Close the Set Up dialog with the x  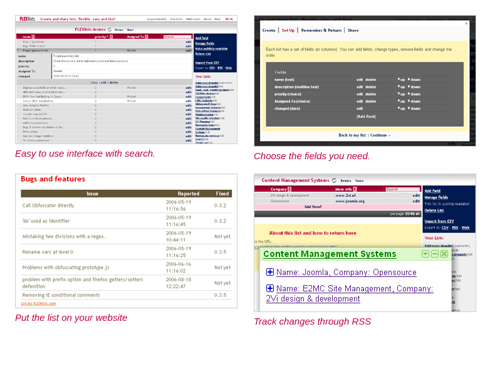pyautogui.click(x=466, y=23)
